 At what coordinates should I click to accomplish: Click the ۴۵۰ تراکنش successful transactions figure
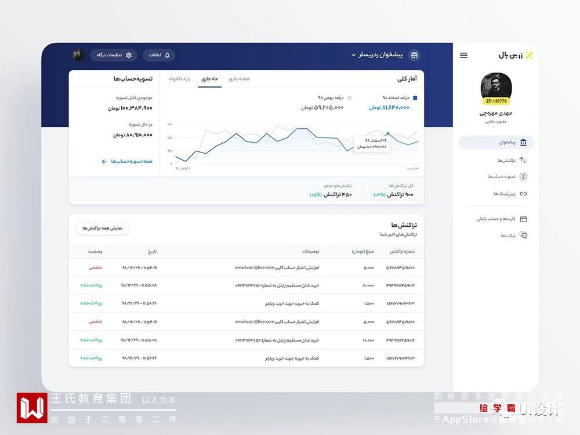(x=338, y=194)
